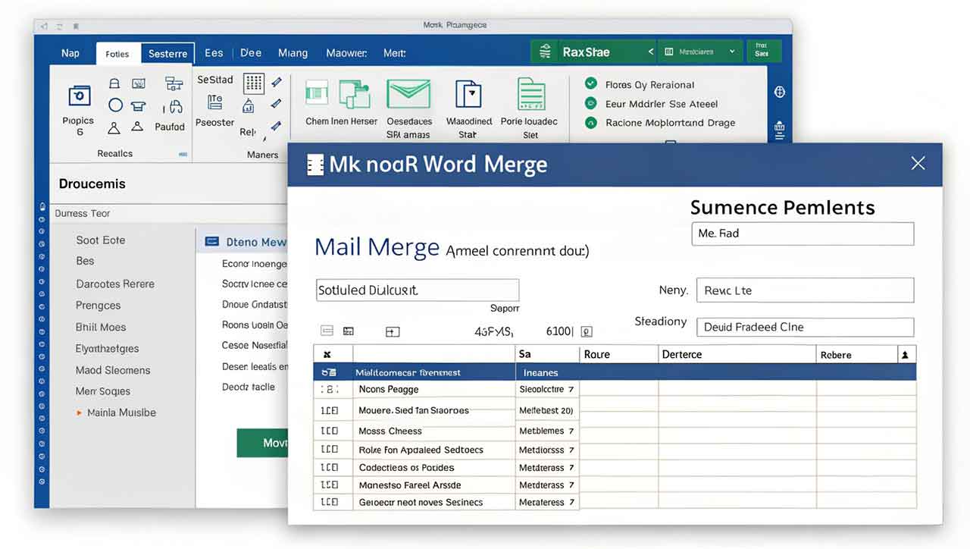Click the monitor icon in Recaitcs group
Image resolution: width=970 pixels, height=549 pixels.
[139, 84]
